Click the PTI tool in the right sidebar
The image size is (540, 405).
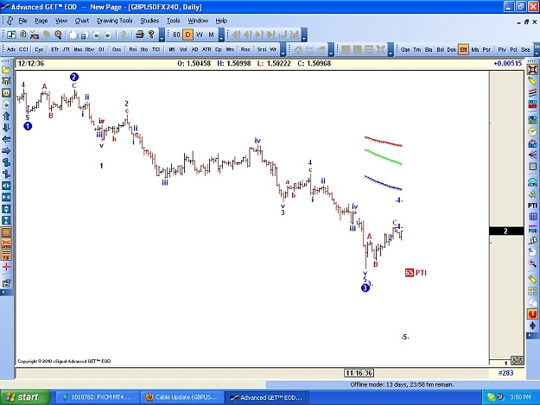coord(532,206)
